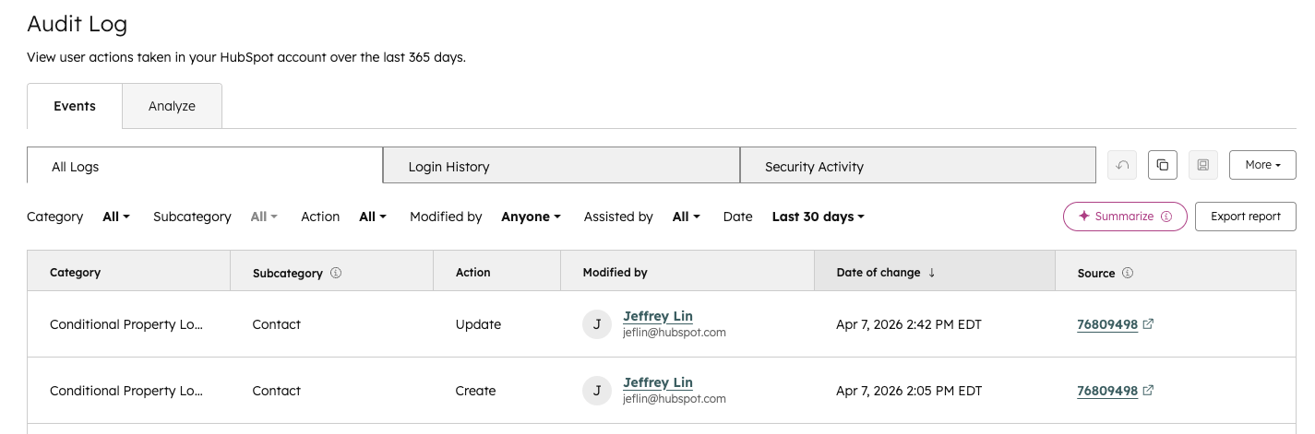Screen dimensions: 1315x434
Task: Click external link icon in first row
Action: click(x=1148, y=324)
